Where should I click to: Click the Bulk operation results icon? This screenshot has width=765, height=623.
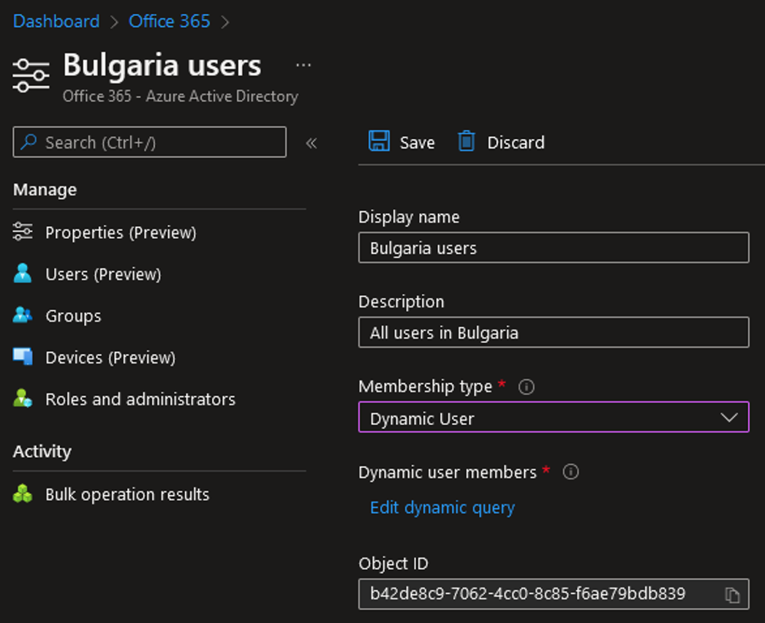tap(23, 494)
